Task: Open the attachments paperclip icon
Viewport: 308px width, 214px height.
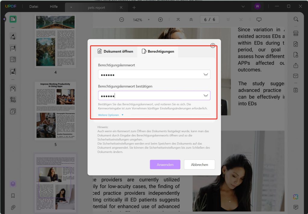Action: (13, 207)
